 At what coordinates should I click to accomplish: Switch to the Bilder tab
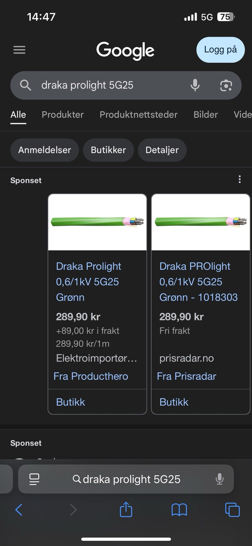(x=206, y=115)
